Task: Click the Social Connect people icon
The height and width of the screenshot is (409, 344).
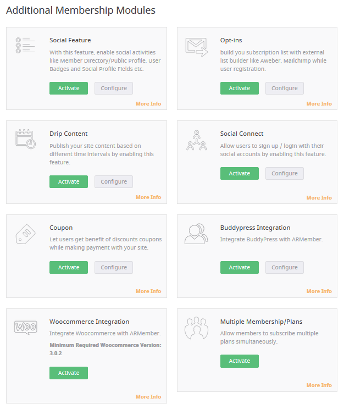Action: (197, 140)
